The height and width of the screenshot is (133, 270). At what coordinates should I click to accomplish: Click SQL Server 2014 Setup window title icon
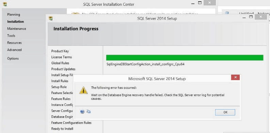51,18
